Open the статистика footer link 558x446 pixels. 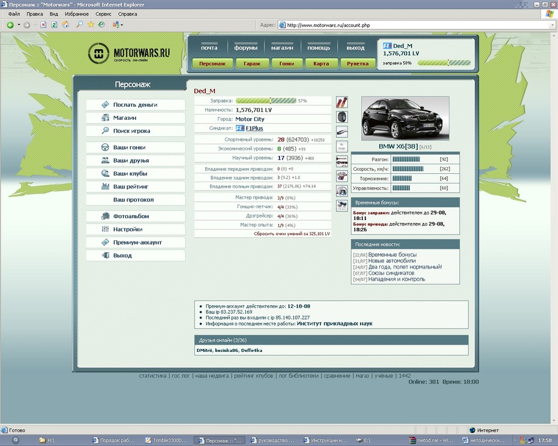(x=152, y=376)
